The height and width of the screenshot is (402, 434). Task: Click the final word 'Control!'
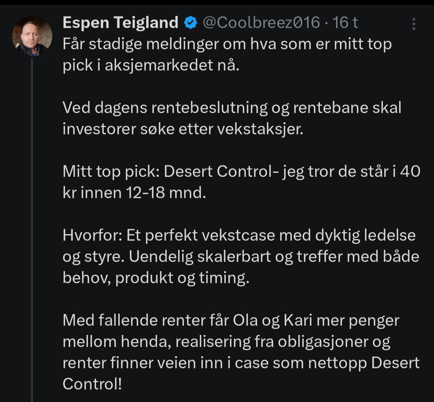(92, 384)
